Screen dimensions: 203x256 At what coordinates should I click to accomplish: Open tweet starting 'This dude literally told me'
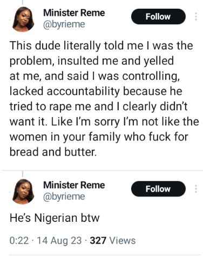[104, 99]
